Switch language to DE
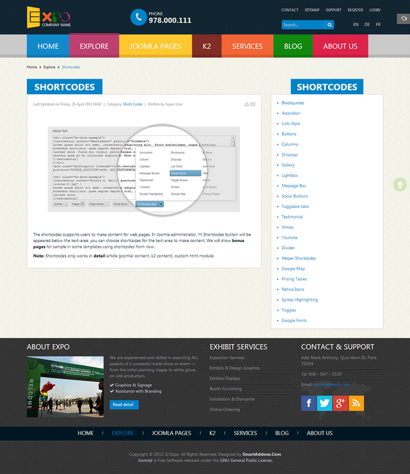 [x=367, y=25]
